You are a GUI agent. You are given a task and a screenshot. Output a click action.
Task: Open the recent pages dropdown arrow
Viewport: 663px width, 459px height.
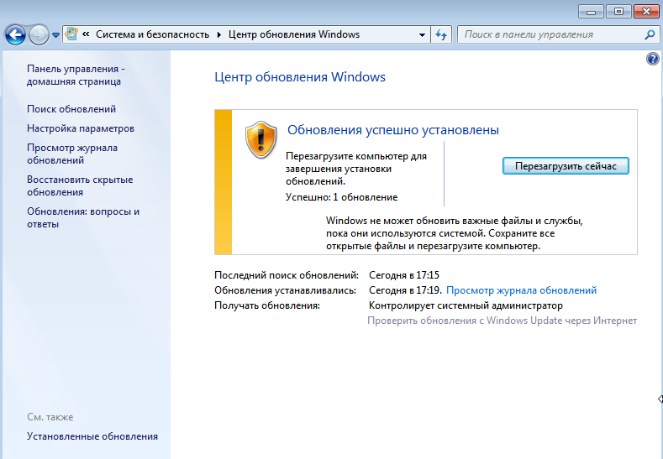tap(55, 35)
